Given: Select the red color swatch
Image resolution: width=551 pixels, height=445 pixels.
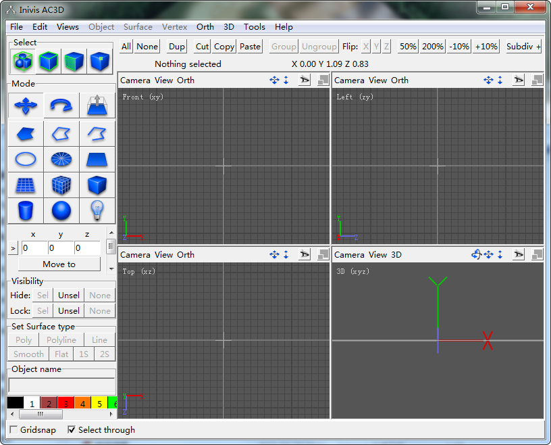Looking at the screenshot, I should pos(65,403).
